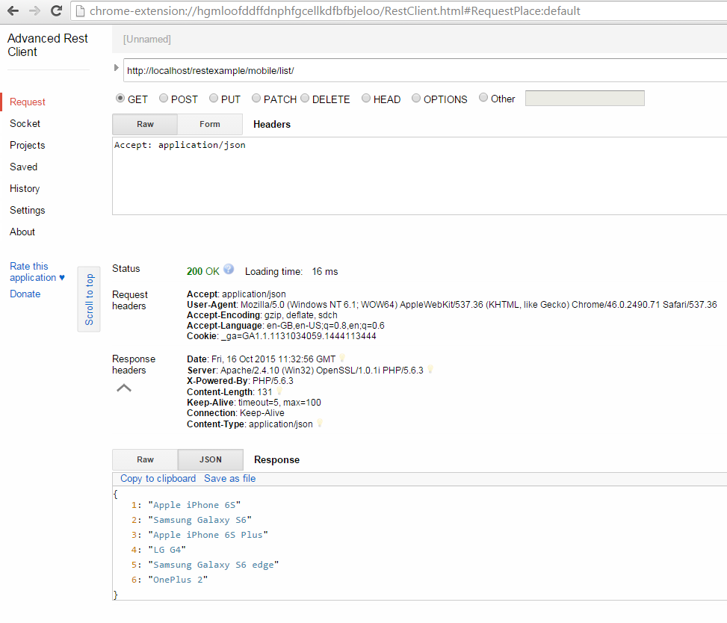727x623 pixels.
Task: Click the document icon in the address bar
Action: (x=82, y=11)
